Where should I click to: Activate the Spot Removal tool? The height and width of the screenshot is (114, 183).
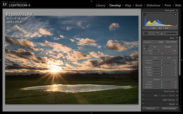151,33
